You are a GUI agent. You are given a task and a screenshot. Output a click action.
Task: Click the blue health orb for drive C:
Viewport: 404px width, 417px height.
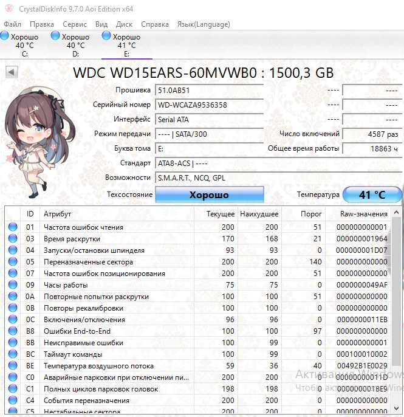[x=4, y=36]
